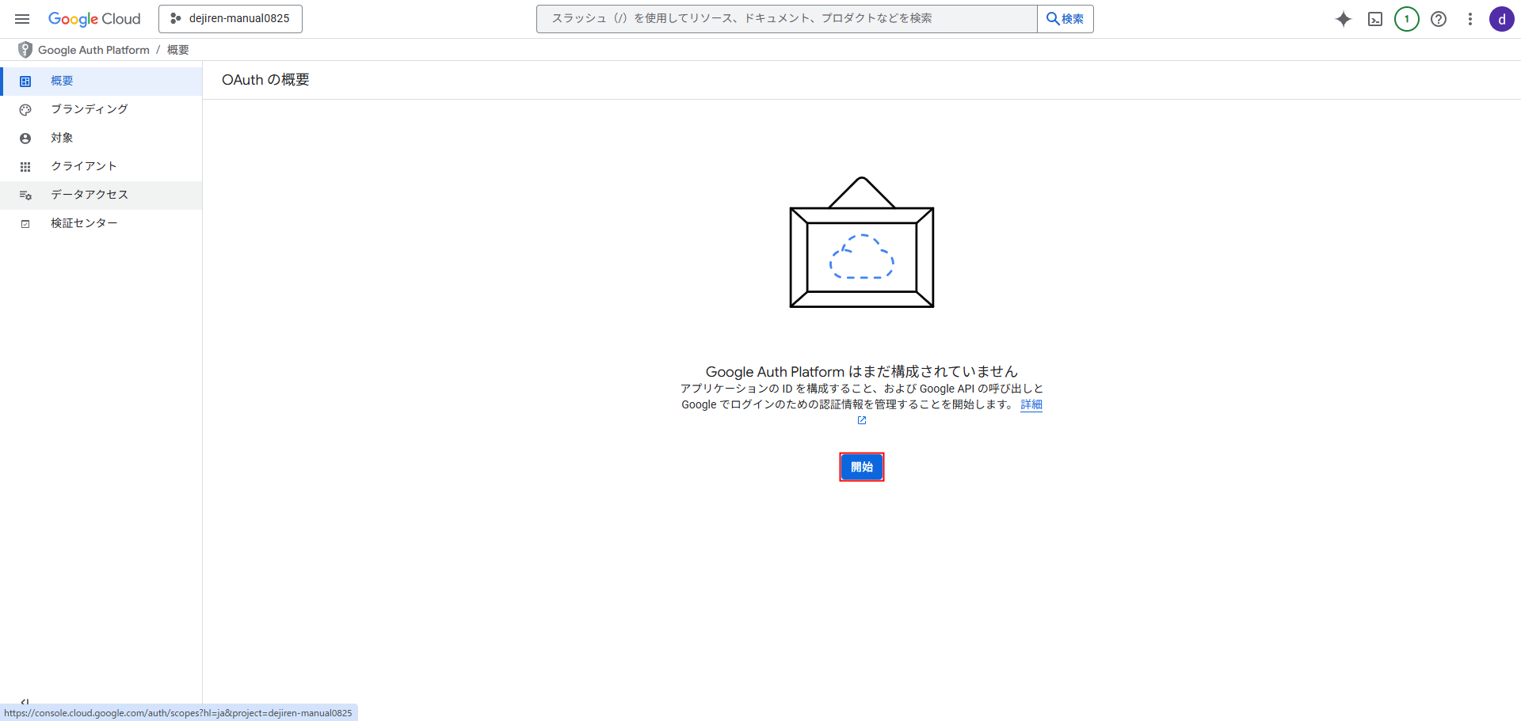Click the 検索 search button
This screenshot has height=721, width=1521.
click(1065, 19)
